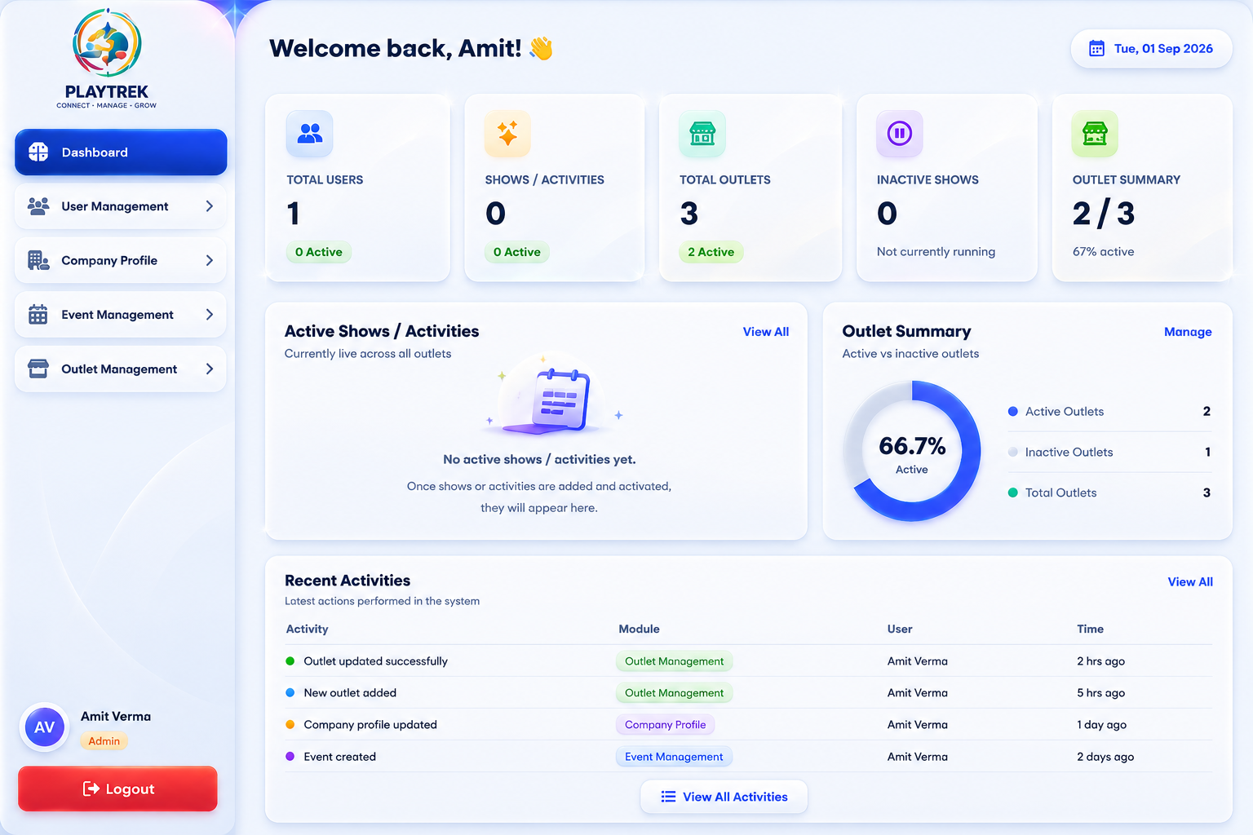Open the User Management menu
The width and height of the screenshot is (1253, 835).
point(121,206)
